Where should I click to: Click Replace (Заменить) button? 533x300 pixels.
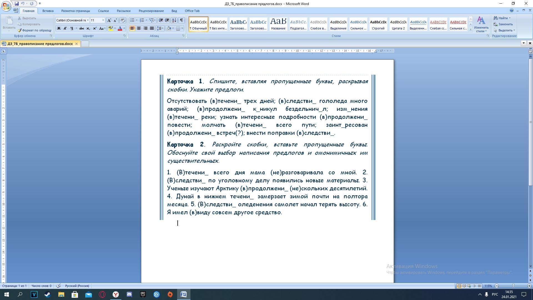(503, 24)
